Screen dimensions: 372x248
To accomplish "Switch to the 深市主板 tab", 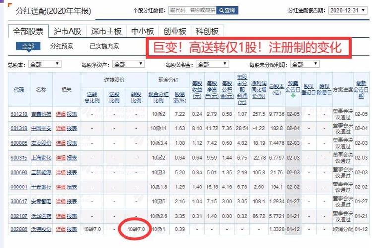I will click(x=106, y=31).
